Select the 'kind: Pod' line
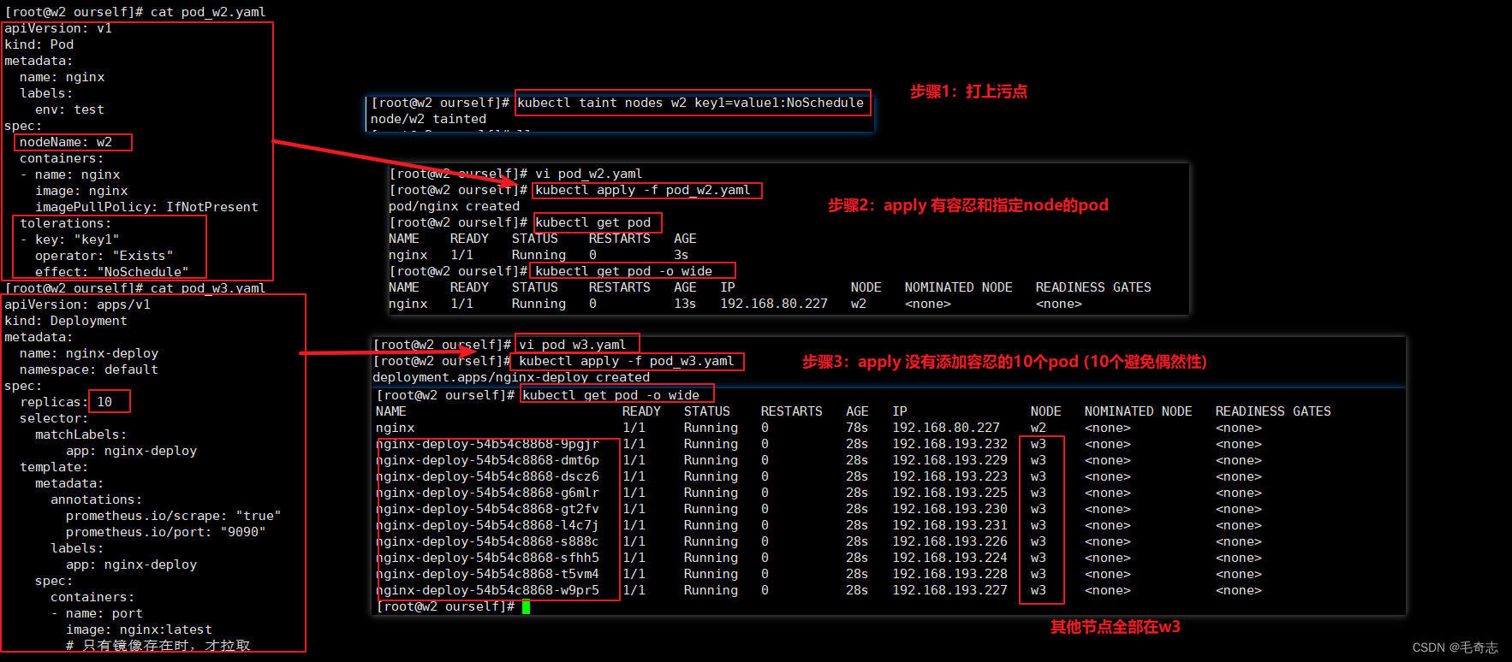The width and height of the screenshot is (1512, 662). pyautogui.click(x=39, y=44)
